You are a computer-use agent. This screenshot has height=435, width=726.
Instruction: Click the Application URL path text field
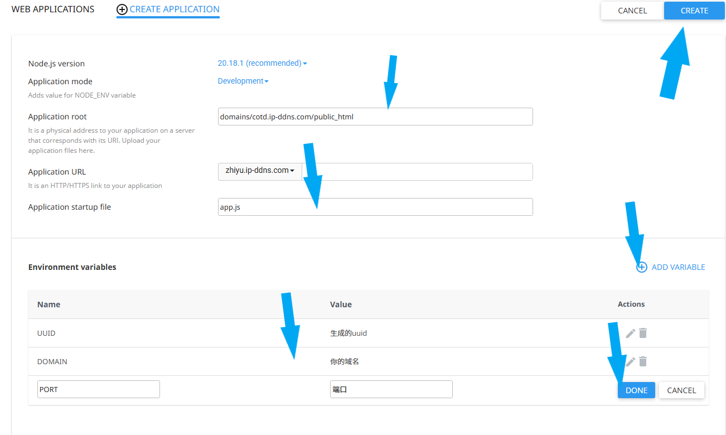click(x=417, y=172)
